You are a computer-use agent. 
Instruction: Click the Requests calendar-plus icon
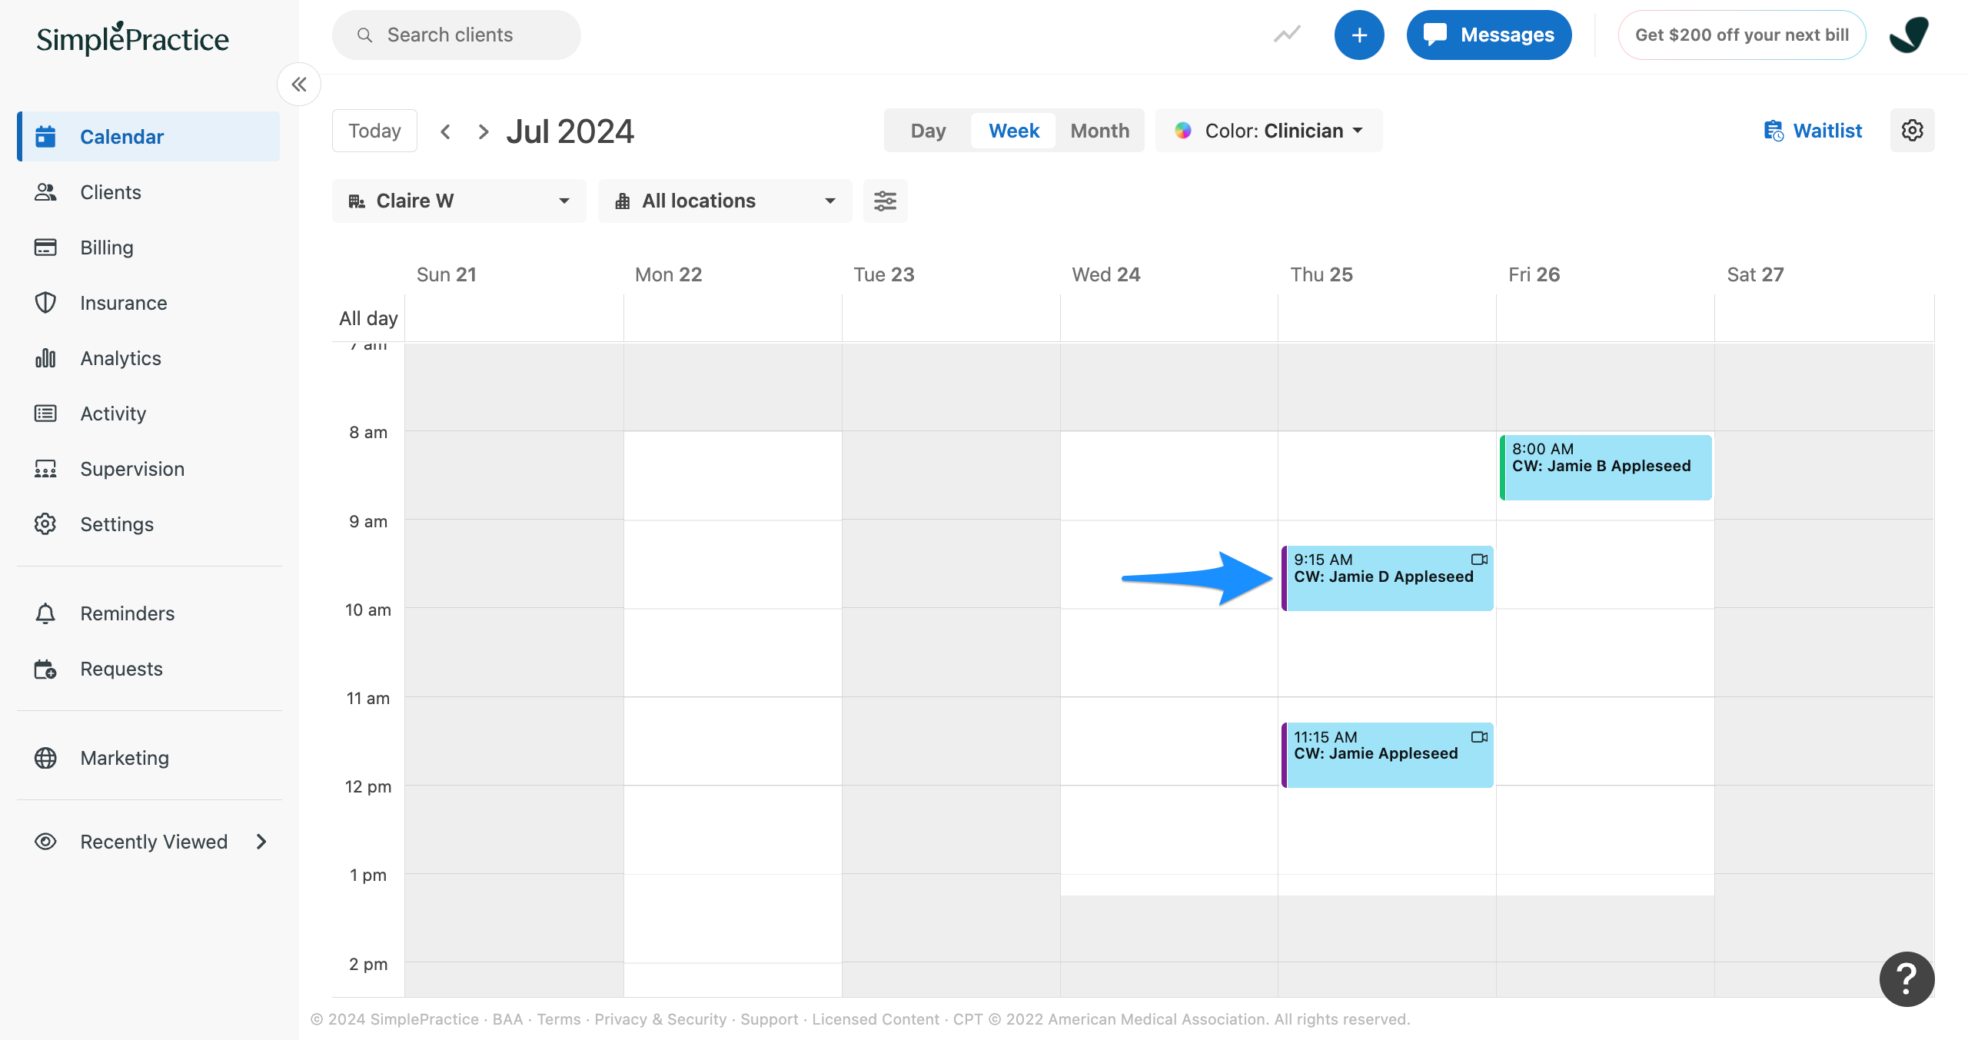click(x=45, y=668)
